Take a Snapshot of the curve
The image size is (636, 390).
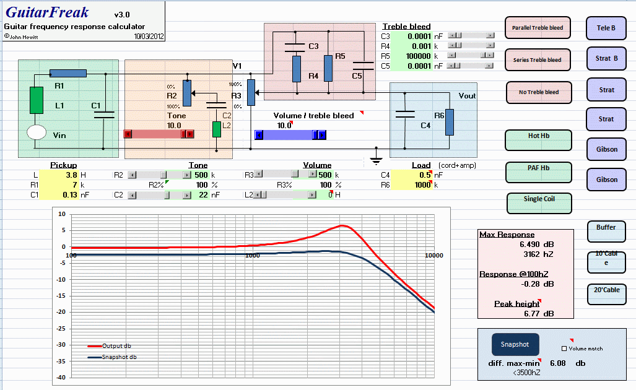515,344
